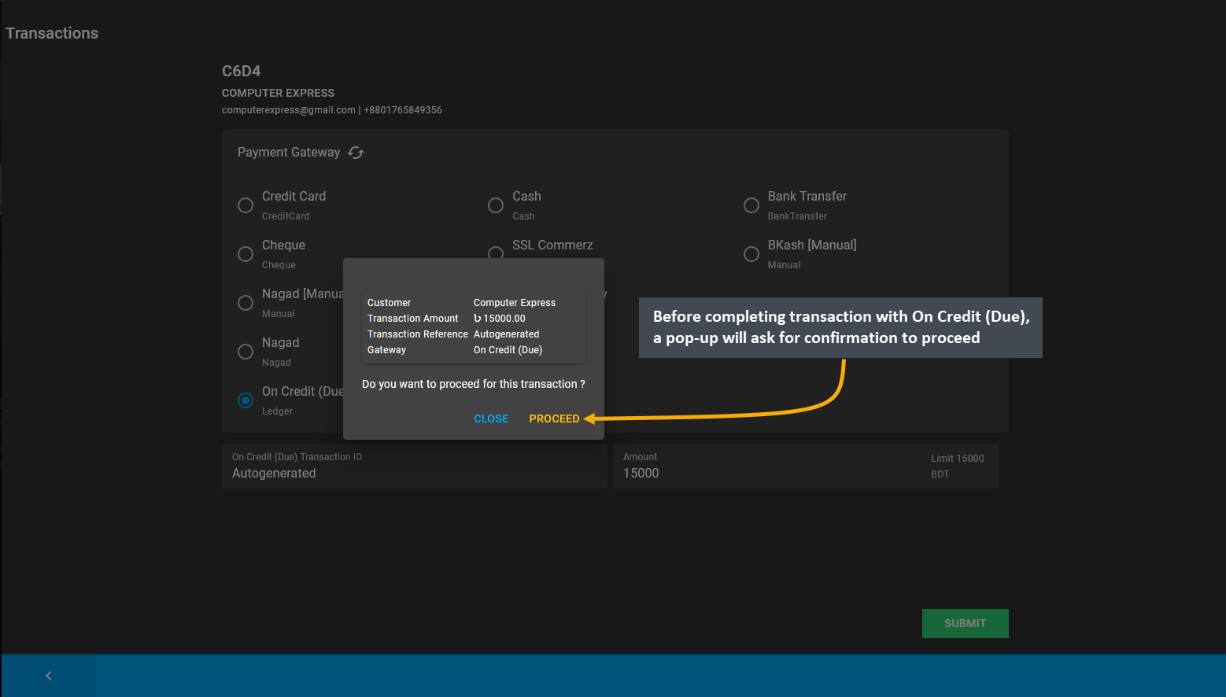
Task: Choose BKash [Manual] payment gateway
Action: tap(751, 254)
